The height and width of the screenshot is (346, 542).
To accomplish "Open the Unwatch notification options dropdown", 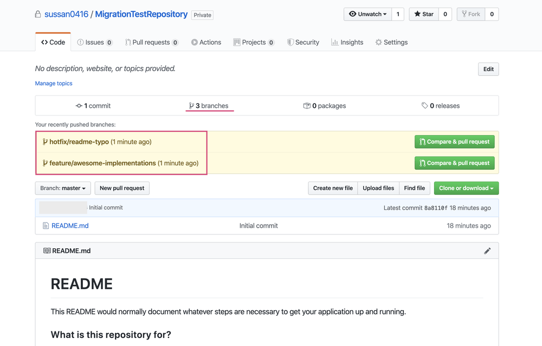I will click(x=385, y=14).
